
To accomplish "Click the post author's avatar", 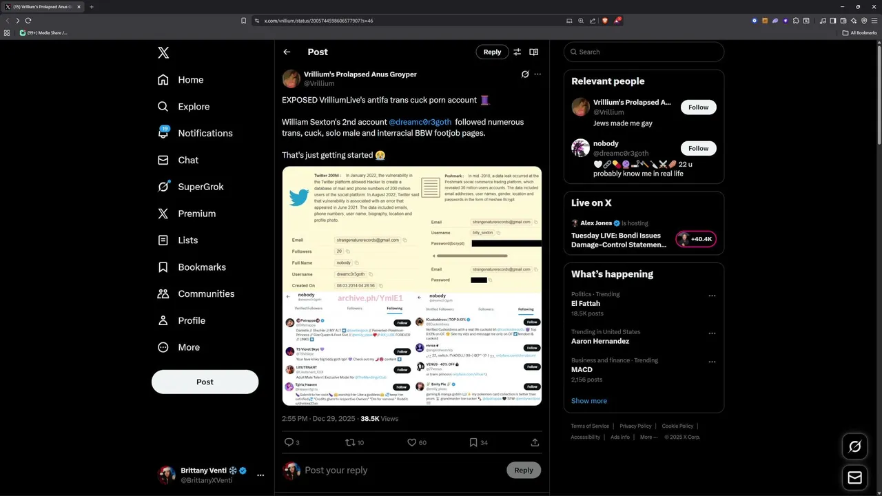I will (x=291, y=79).
